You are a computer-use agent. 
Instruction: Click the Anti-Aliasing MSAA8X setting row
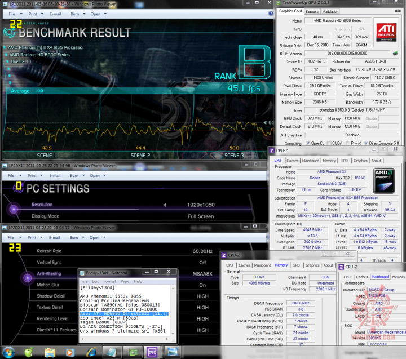(125, 273)
